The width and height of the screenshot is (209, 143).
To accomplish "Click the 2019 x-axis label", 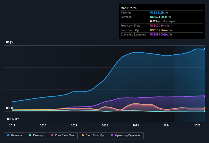I will (12, 125).
